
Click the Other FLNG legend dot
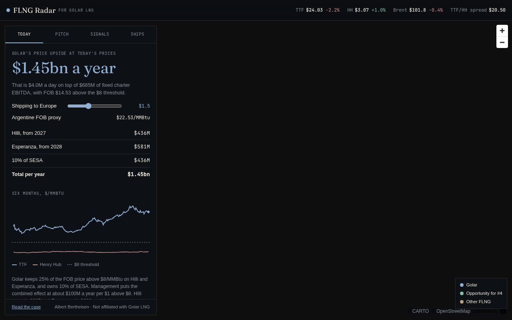click(462, 302)
